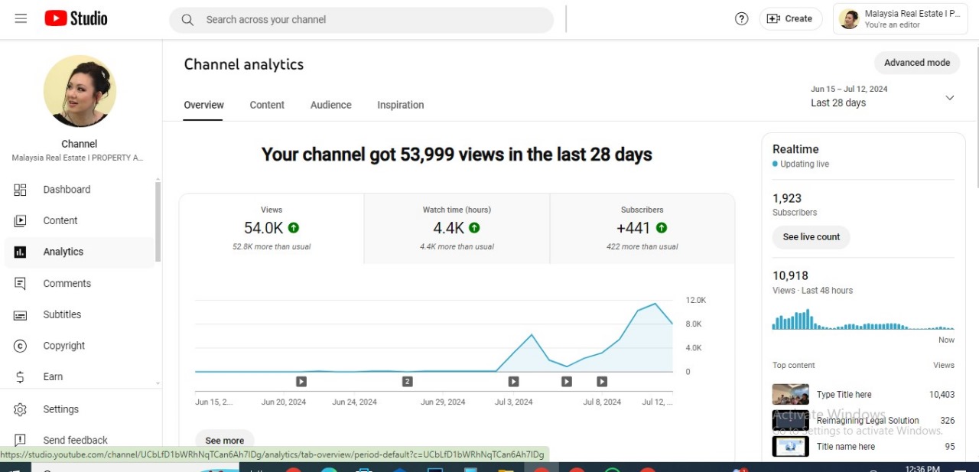This screenshot has width=979, height=472.
Task: Open the hamburger navigation menu
Action: pos(21,18)
